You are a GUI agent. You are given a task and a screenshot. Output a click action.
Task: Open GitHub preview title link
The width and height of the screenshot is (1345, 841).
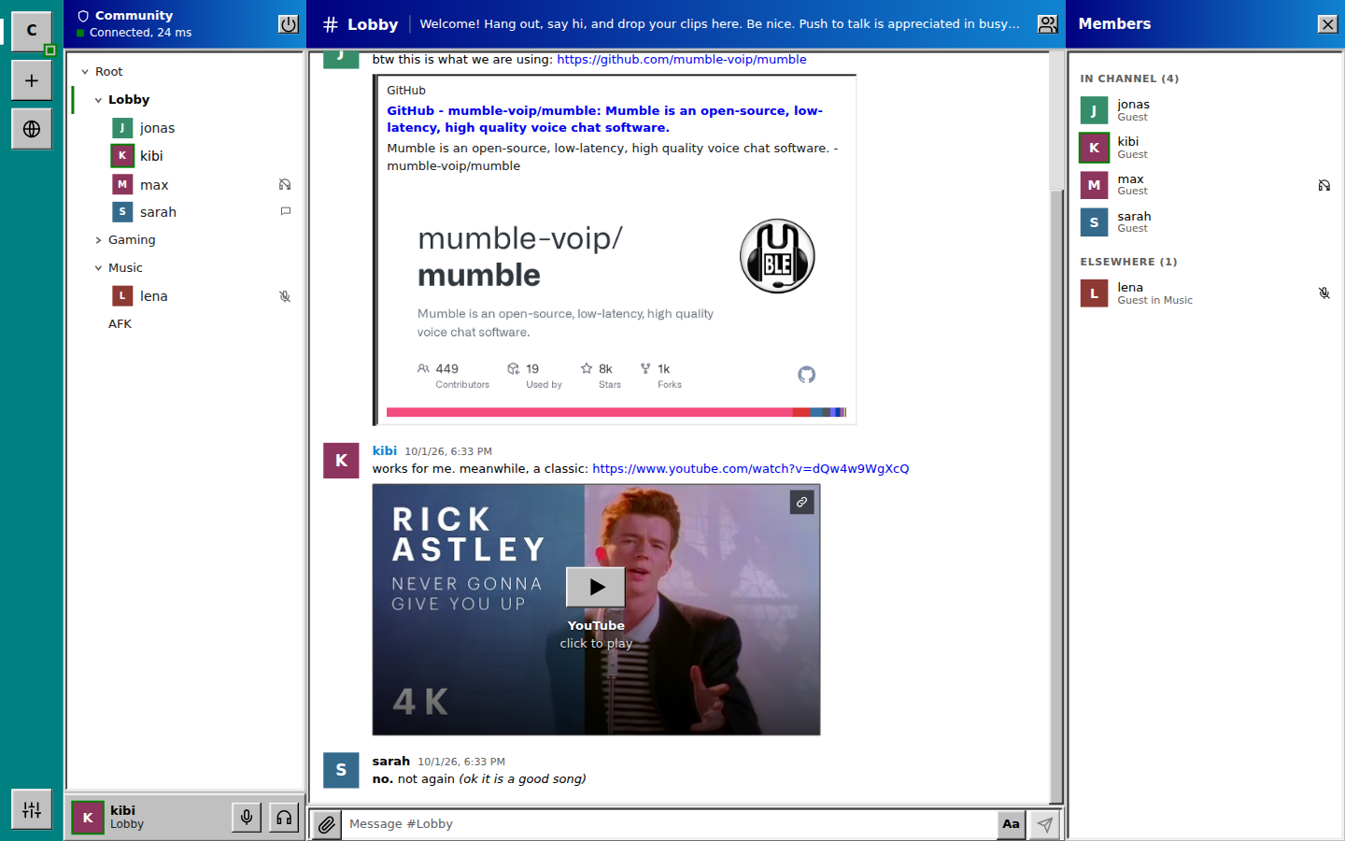(605, 119)
